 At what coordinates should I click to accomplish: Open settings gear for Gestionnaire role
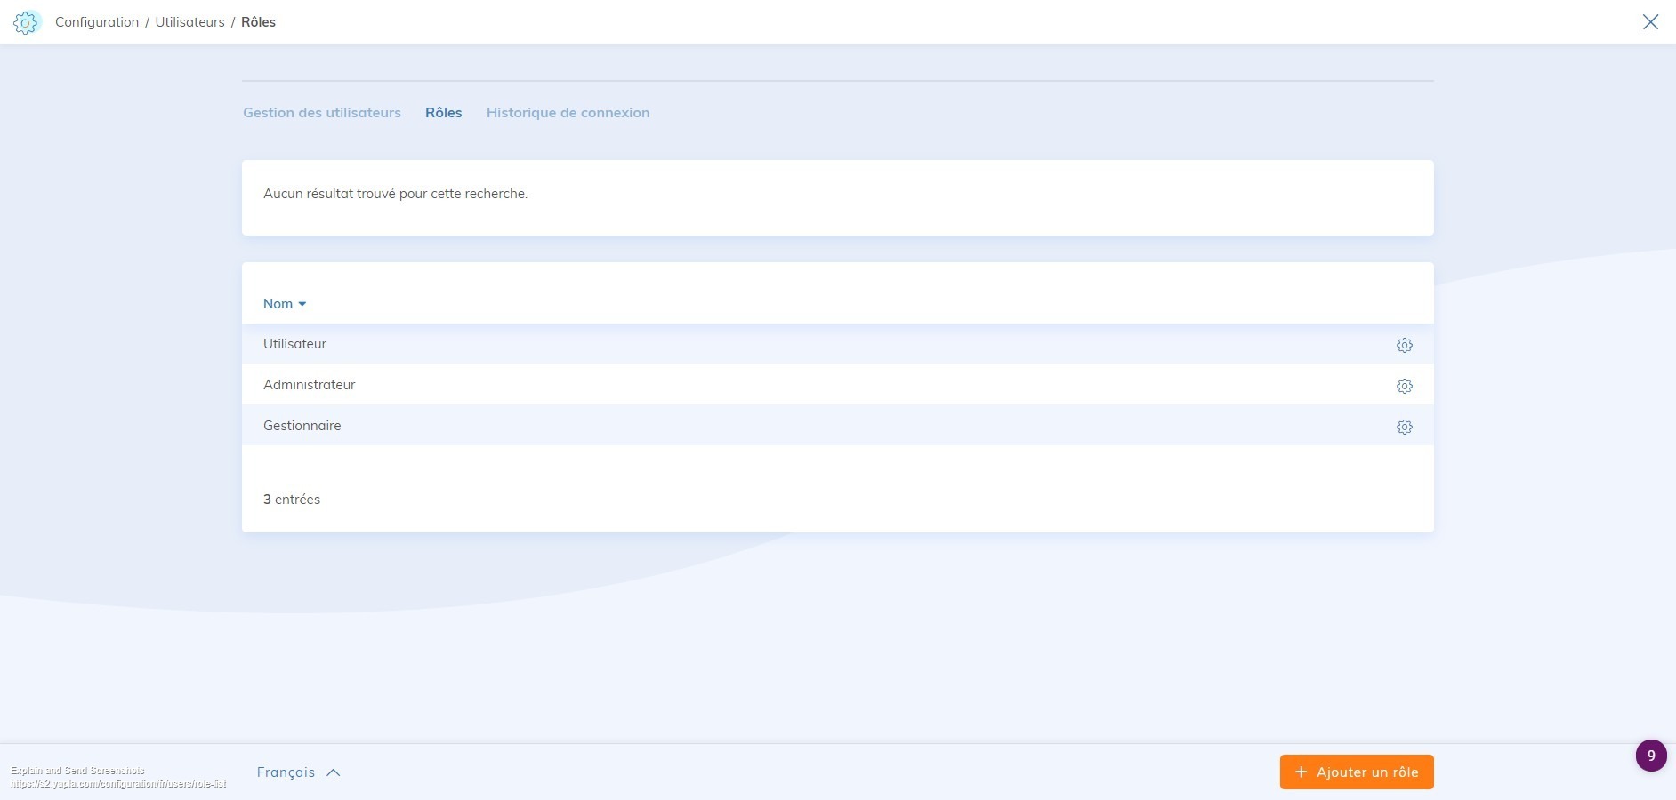coord(1404,427)
